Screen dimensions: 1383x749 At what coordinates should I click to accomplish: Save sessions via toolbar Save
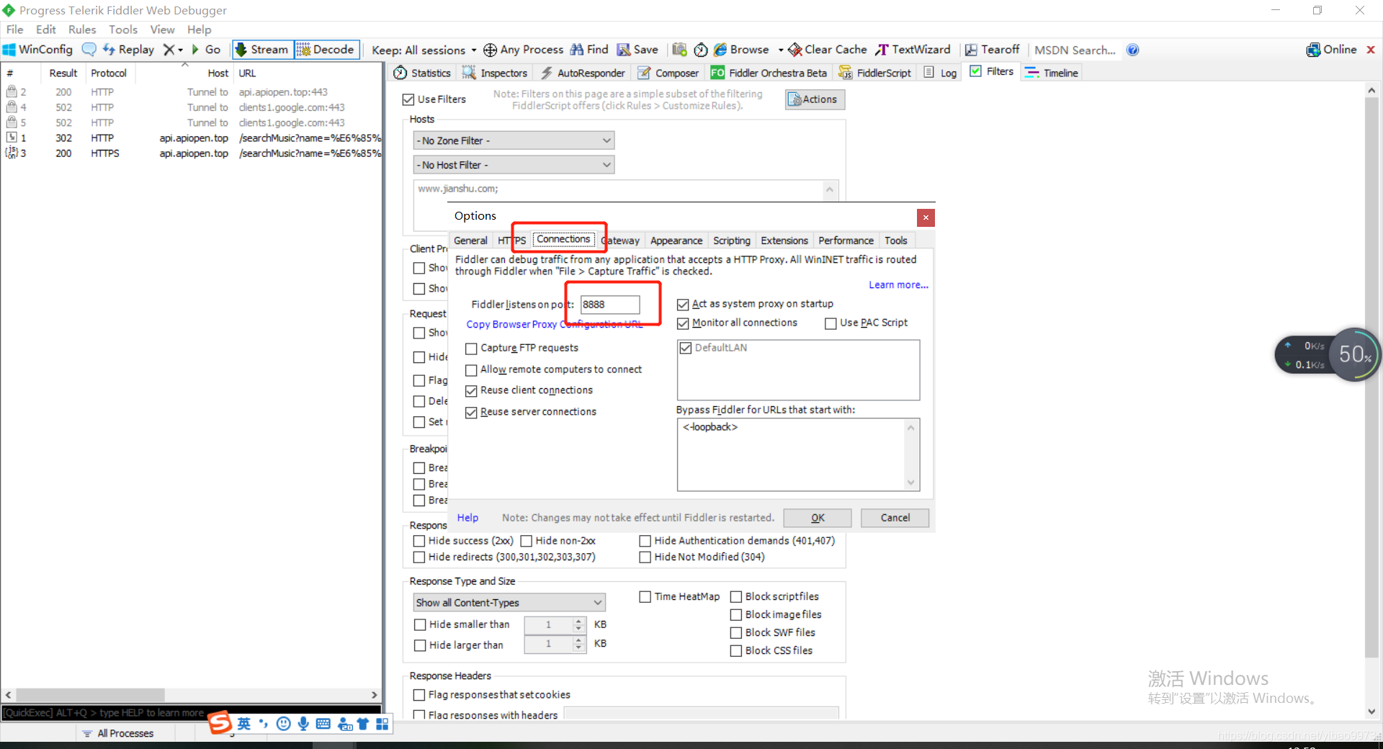pyautogui.click(x=637, y=50)
